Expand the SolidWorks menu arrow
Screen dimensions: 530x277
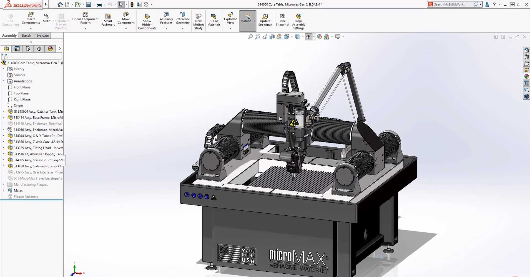(x=46, y=4)
